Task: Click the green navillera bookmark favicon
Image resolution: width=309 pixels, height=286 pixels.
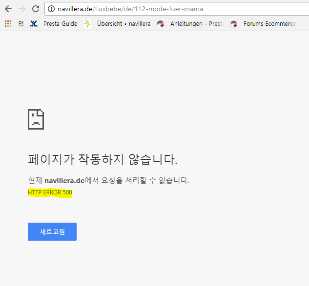Action: (x=87, y=24)
